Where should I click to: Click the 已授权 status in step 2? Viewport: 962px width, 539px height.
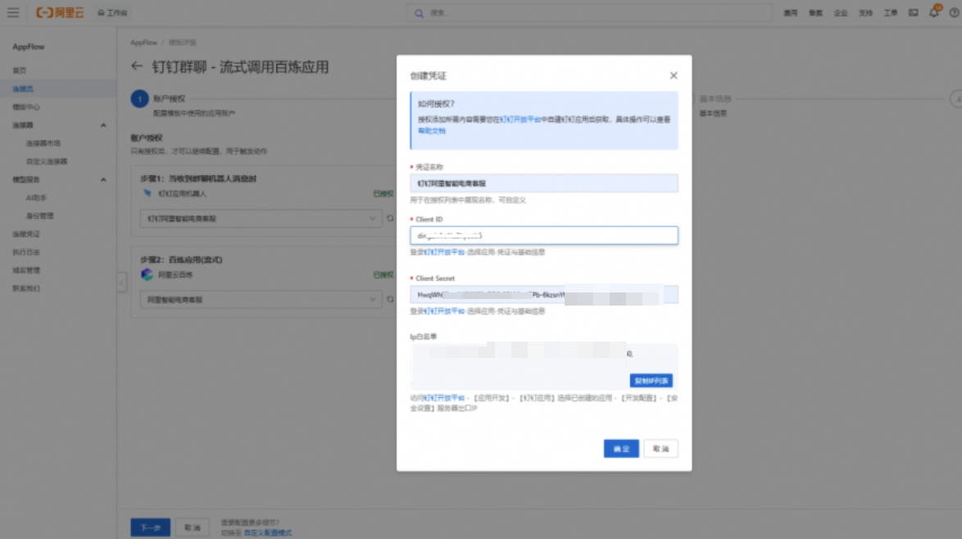pos(383,274)
